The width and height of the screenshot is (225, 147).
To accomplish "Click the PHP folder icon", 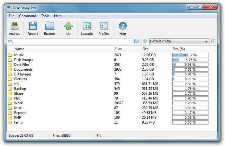I will (10, 117).
